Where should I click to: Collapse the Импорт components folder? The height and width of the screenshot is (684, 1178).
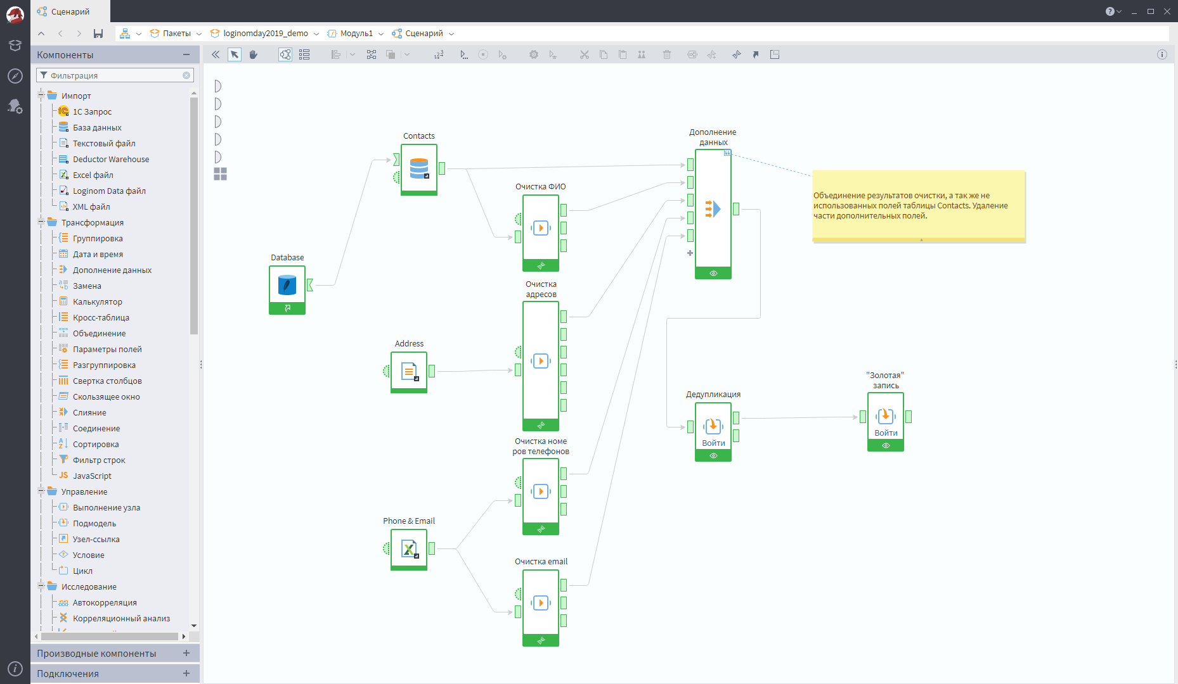click(x=42, y=95)
